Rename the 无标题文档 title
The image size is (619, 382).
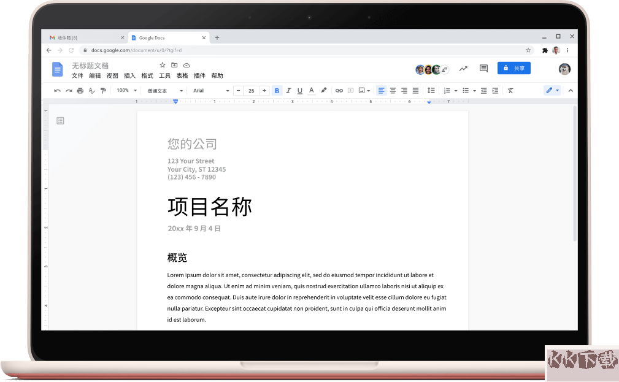tap(90, 66)
